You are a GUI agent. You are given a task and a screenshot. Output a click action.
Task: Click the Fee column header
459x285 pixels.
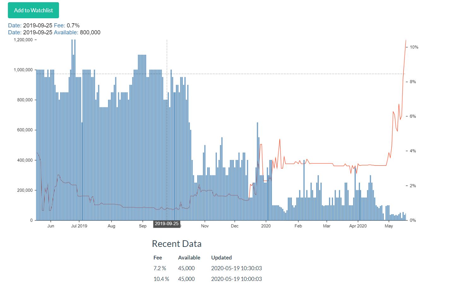pyautogui.click(x=158, y=257)
